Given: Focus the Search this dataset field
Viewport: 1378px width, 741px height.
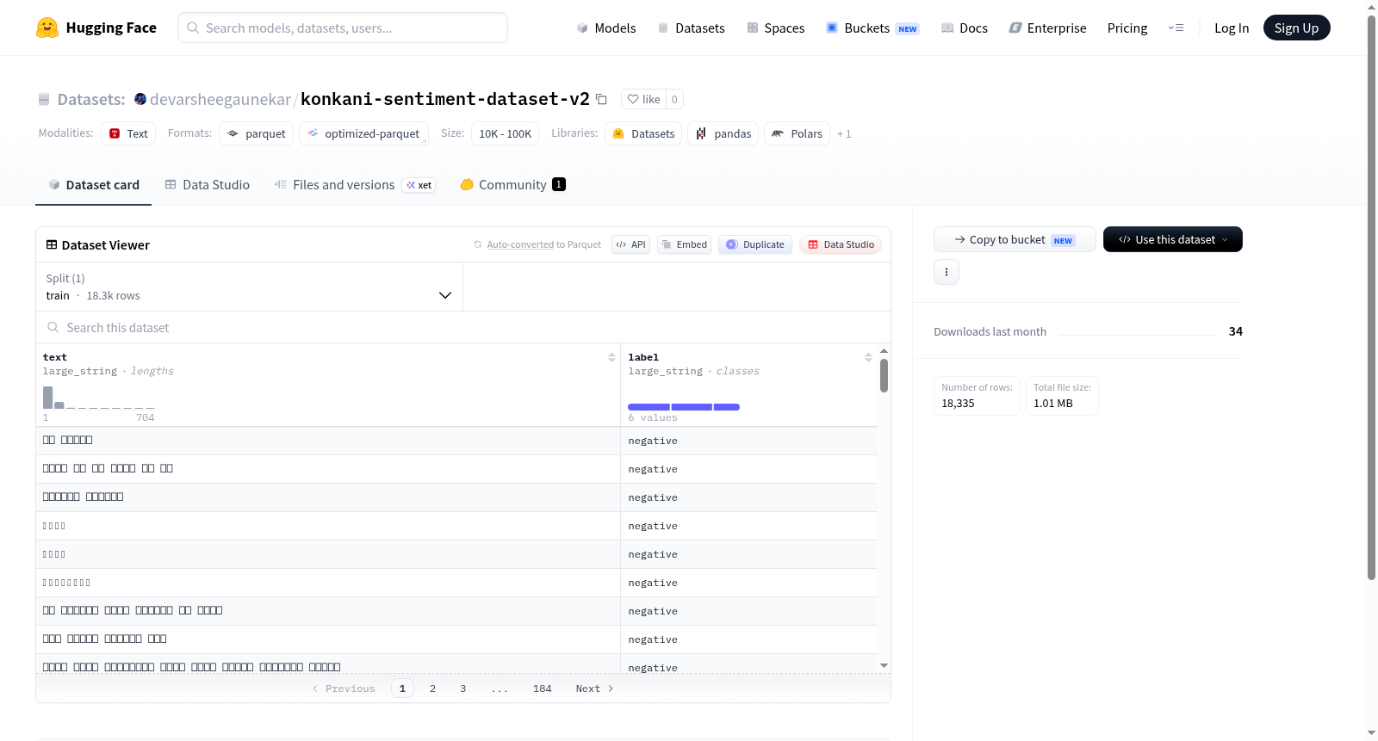Looking at the screenshot, I should 463,327.
